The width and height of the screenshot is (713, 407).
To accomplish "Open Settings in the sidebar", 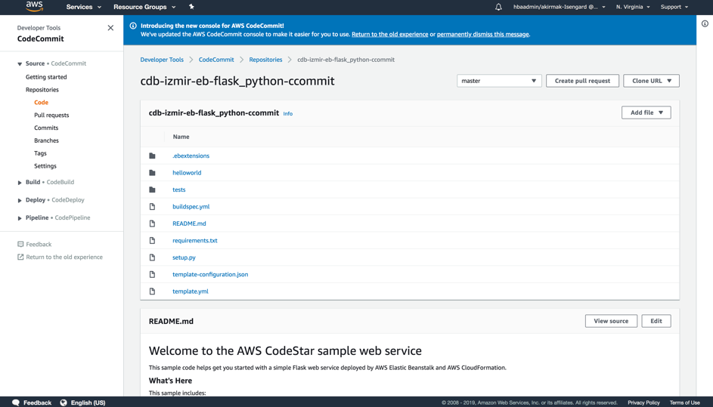I will (45, 166).
